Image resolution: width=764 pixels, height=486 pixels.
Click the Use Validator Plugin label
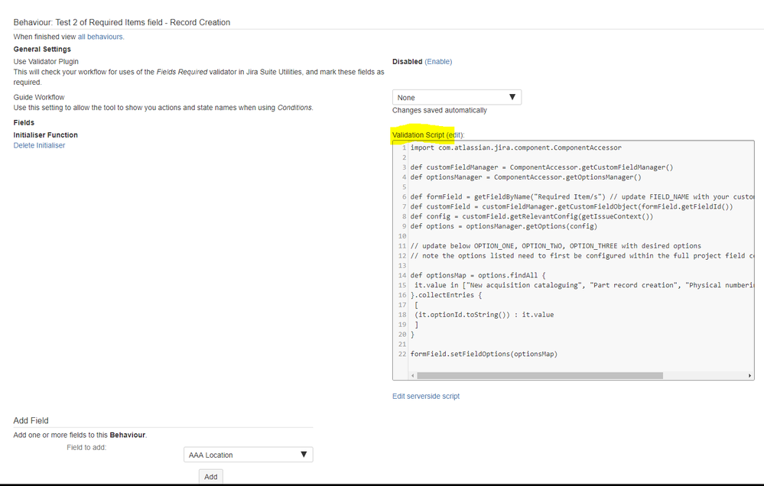[46, 61]
